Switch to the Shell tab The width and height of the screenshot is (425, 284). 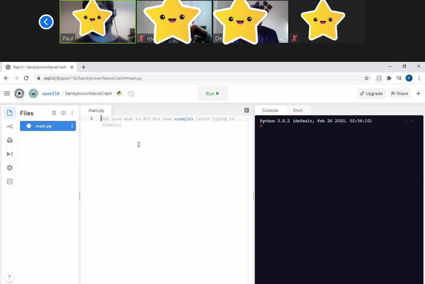click(298, 110)
